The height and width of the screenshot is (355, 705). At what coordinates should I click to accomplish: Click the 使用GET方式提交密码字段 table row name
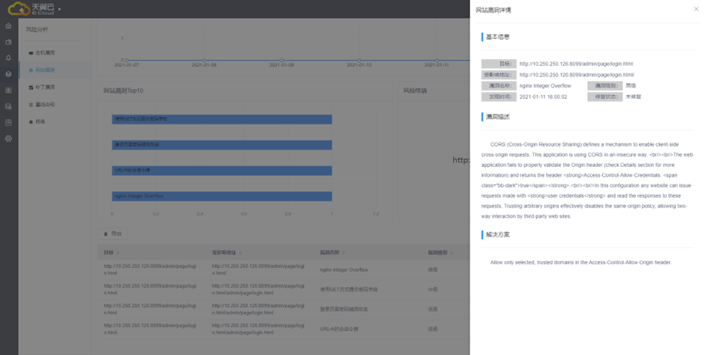point(349,290)
